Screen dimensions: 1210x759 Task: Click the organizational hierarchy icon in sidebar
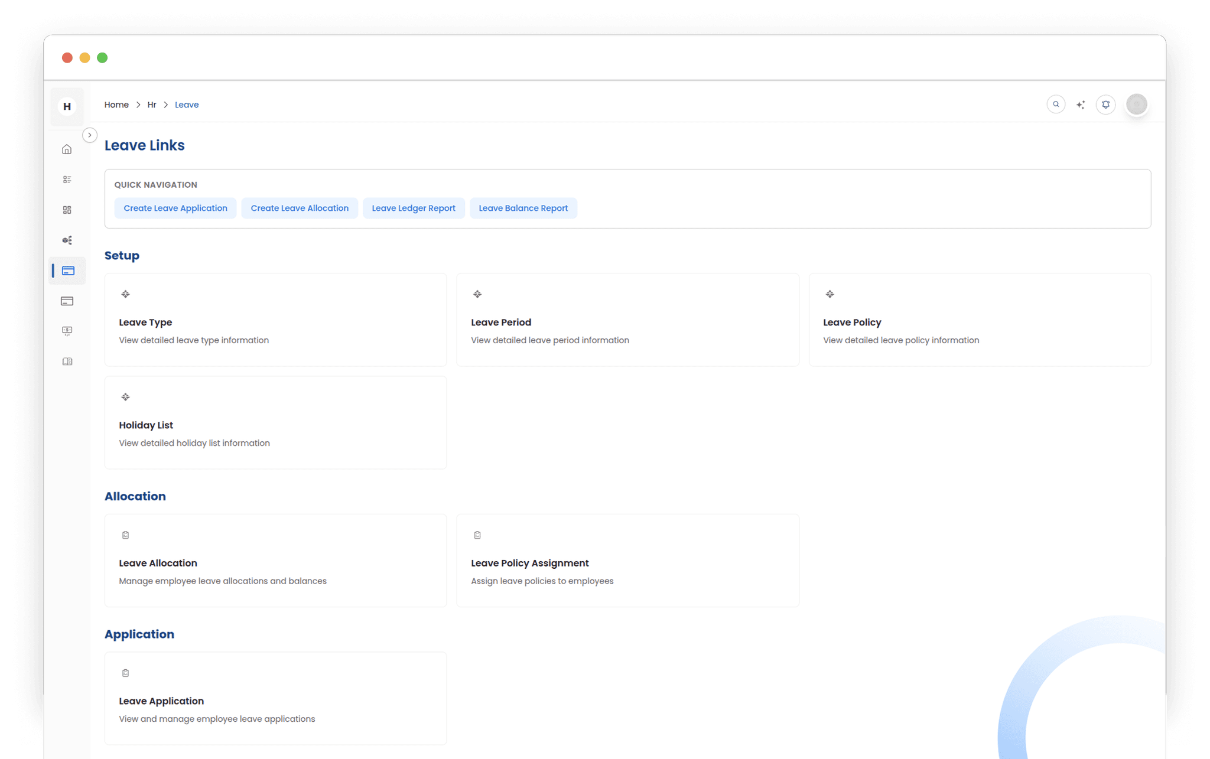[x=67, y=240]
